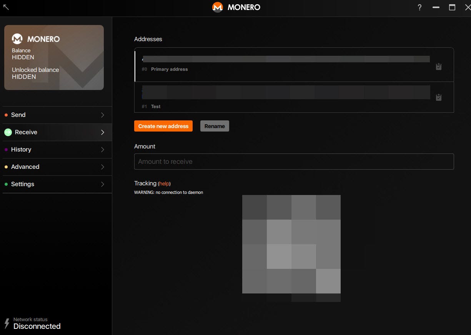Minimize the Monero window
This screenshot has height=335, width=471.
click(x=436, y=7)
